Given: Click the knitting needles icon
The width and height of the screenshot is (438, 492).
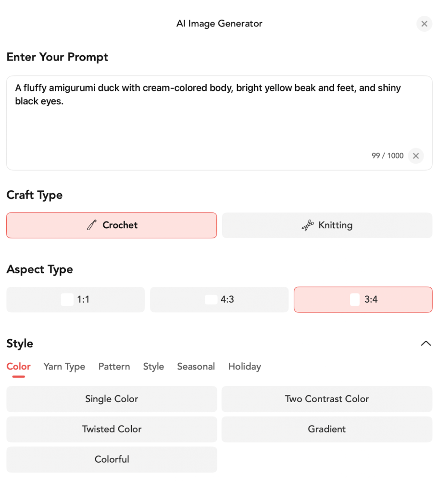Looking at the screenshot, I should 308,225.
